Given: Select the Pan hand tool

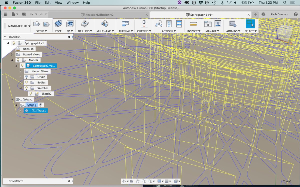Looking at the screenshot, I should 137,181.
